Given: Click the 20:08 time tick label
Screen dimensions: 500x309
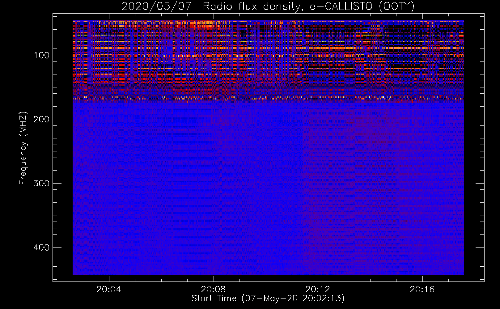Looking at the screenshot, I should [x=213, y=290].
